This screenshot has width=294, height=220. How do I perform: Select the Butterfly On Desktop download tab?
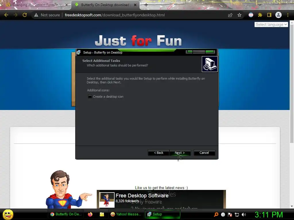pyautogui.click(x=105, y=5)
